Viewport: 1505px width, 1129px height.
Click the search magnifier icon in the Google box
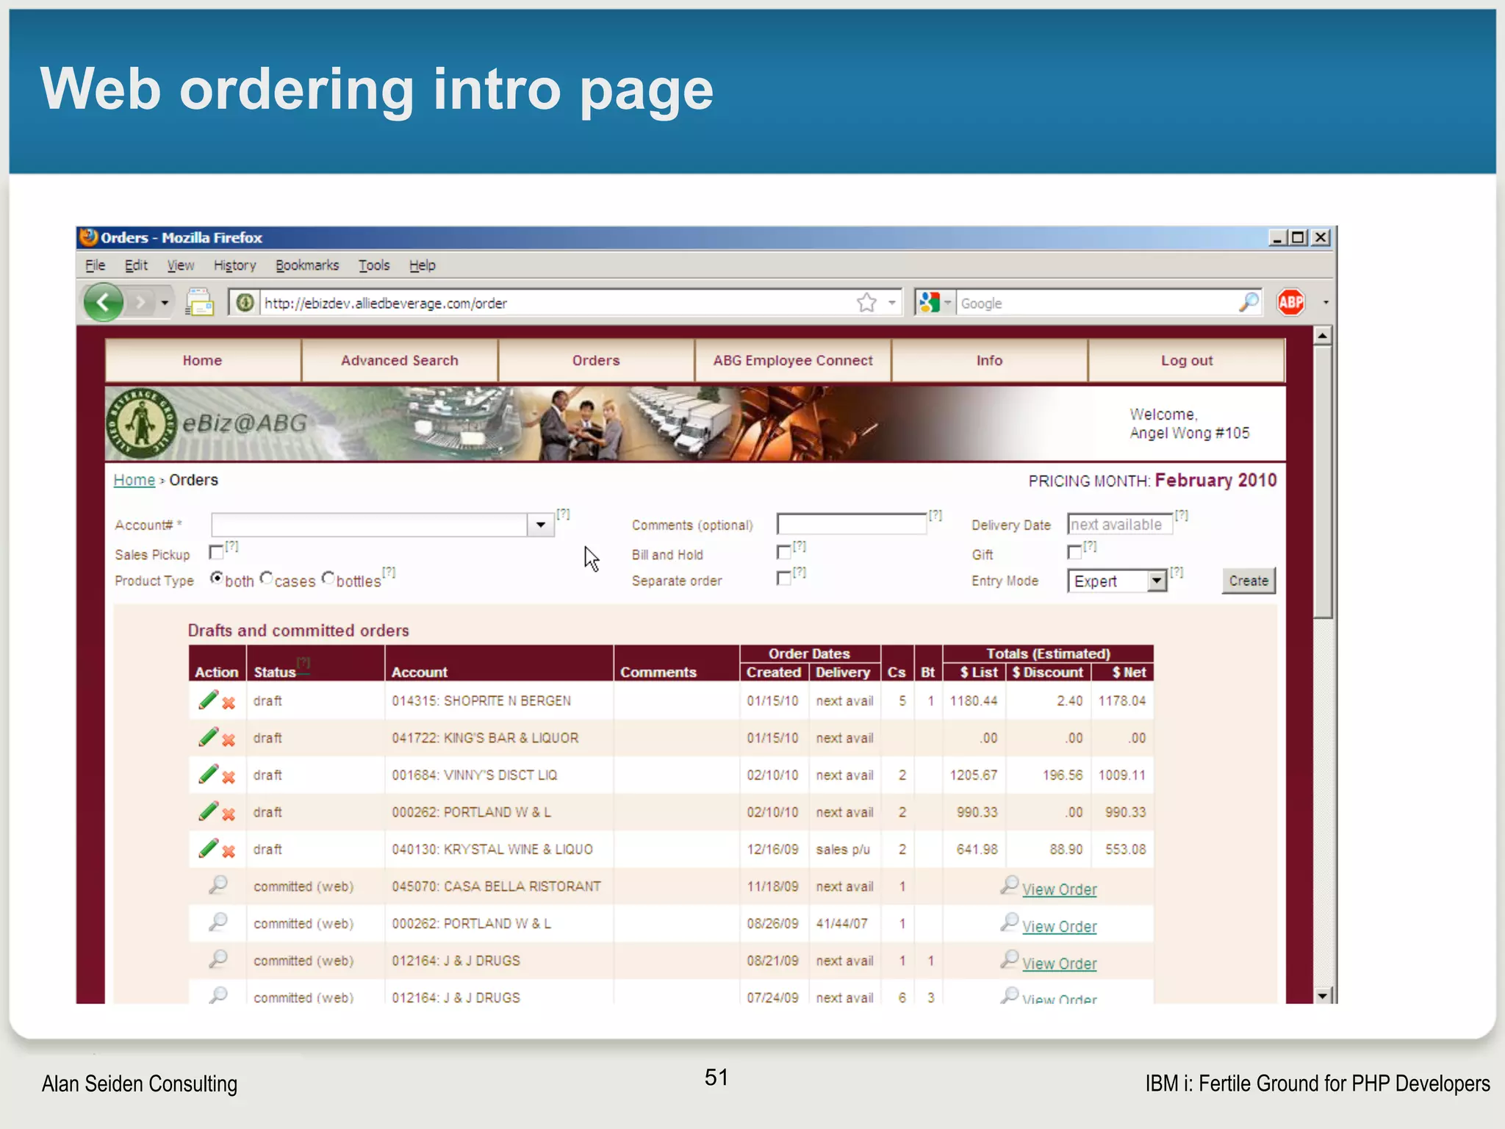coord(1248,302)
